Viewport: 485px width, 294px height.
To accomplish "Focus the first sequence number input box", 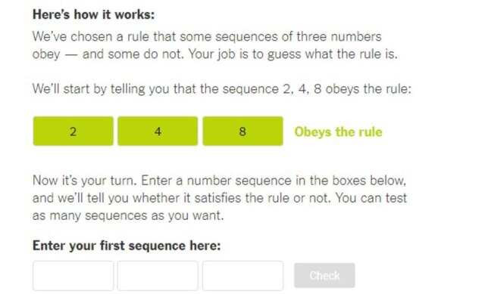I will (x=73, y=276).
